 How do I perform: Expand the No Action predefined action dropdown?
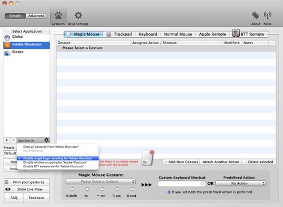(241, 183)
